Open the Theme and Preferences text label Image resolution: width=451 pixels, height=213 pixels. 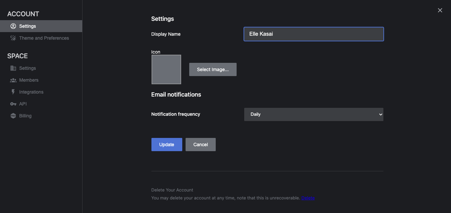click(x=44, y=38)
